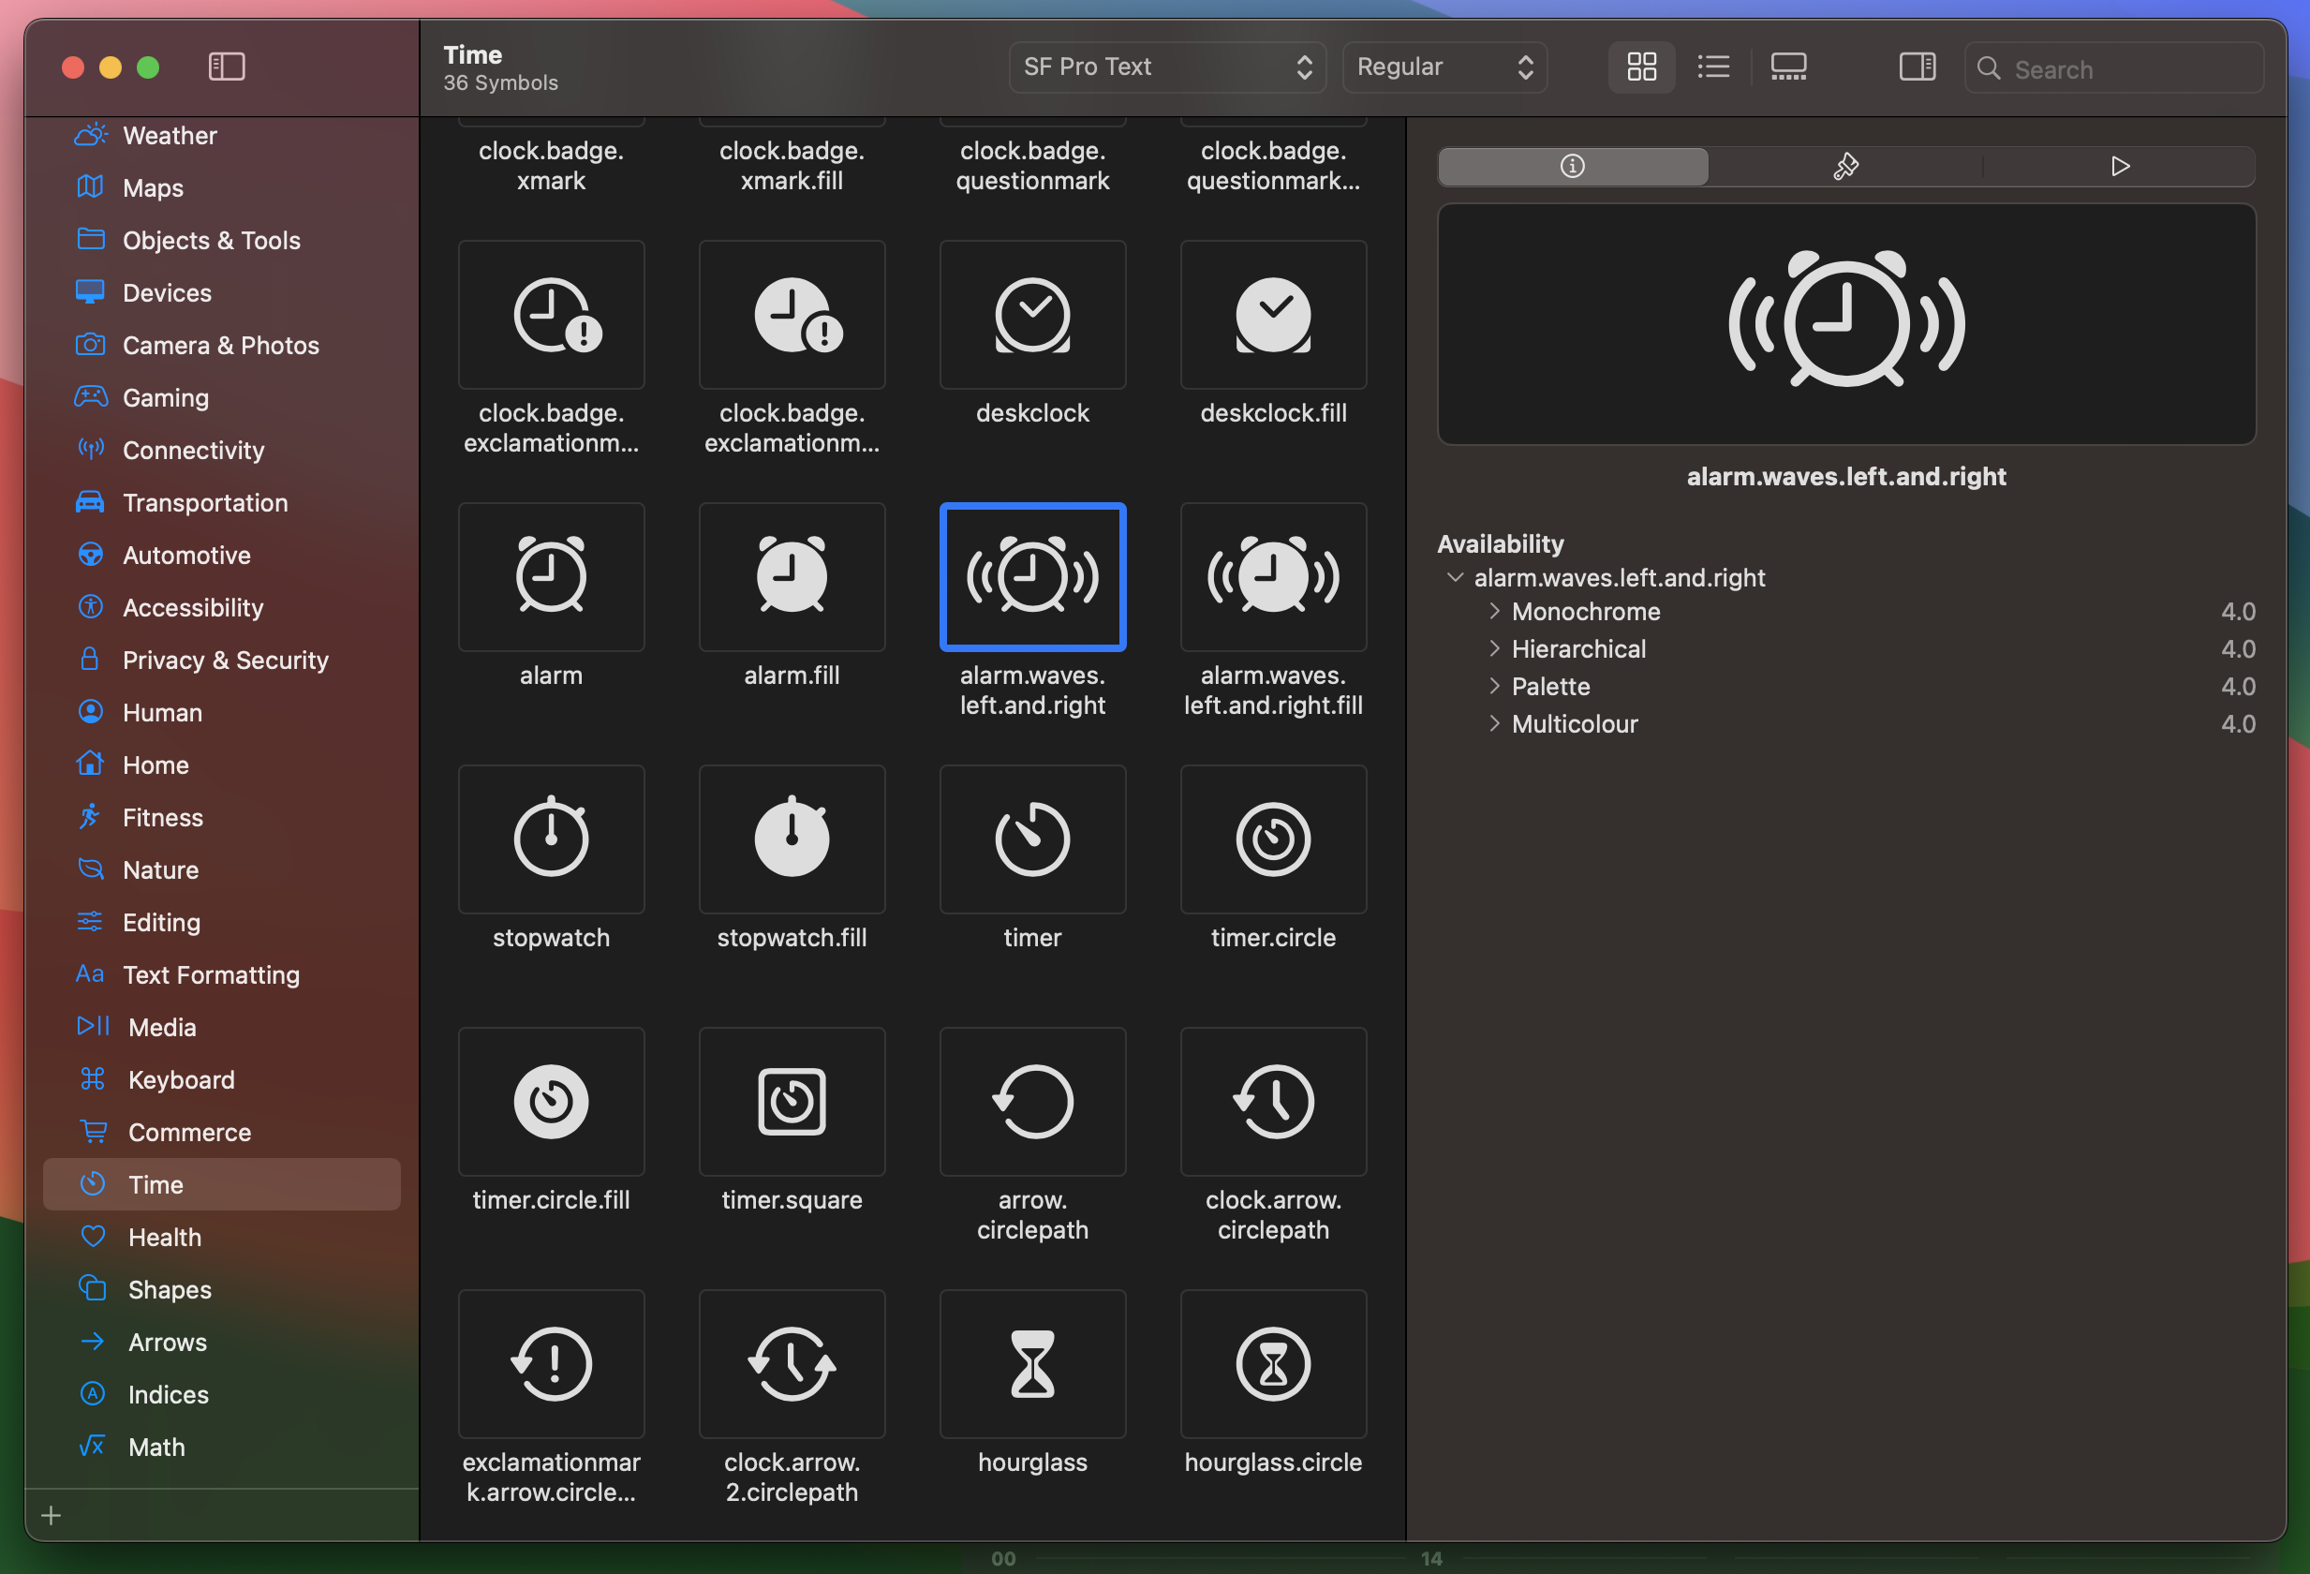Open the Devices category
The image size is (2310, 1574).
[222, 293]
